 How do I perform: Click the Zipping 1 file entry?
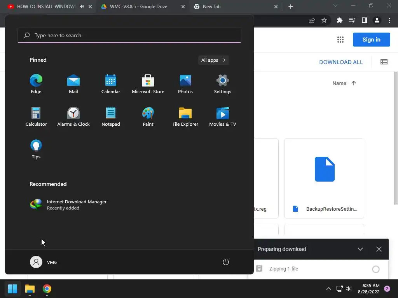pyautogui.click(x=318, y=269)
